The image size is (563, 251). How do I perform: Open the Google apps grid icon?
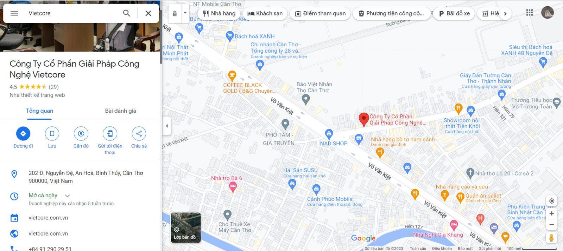(x=530, y=13)
